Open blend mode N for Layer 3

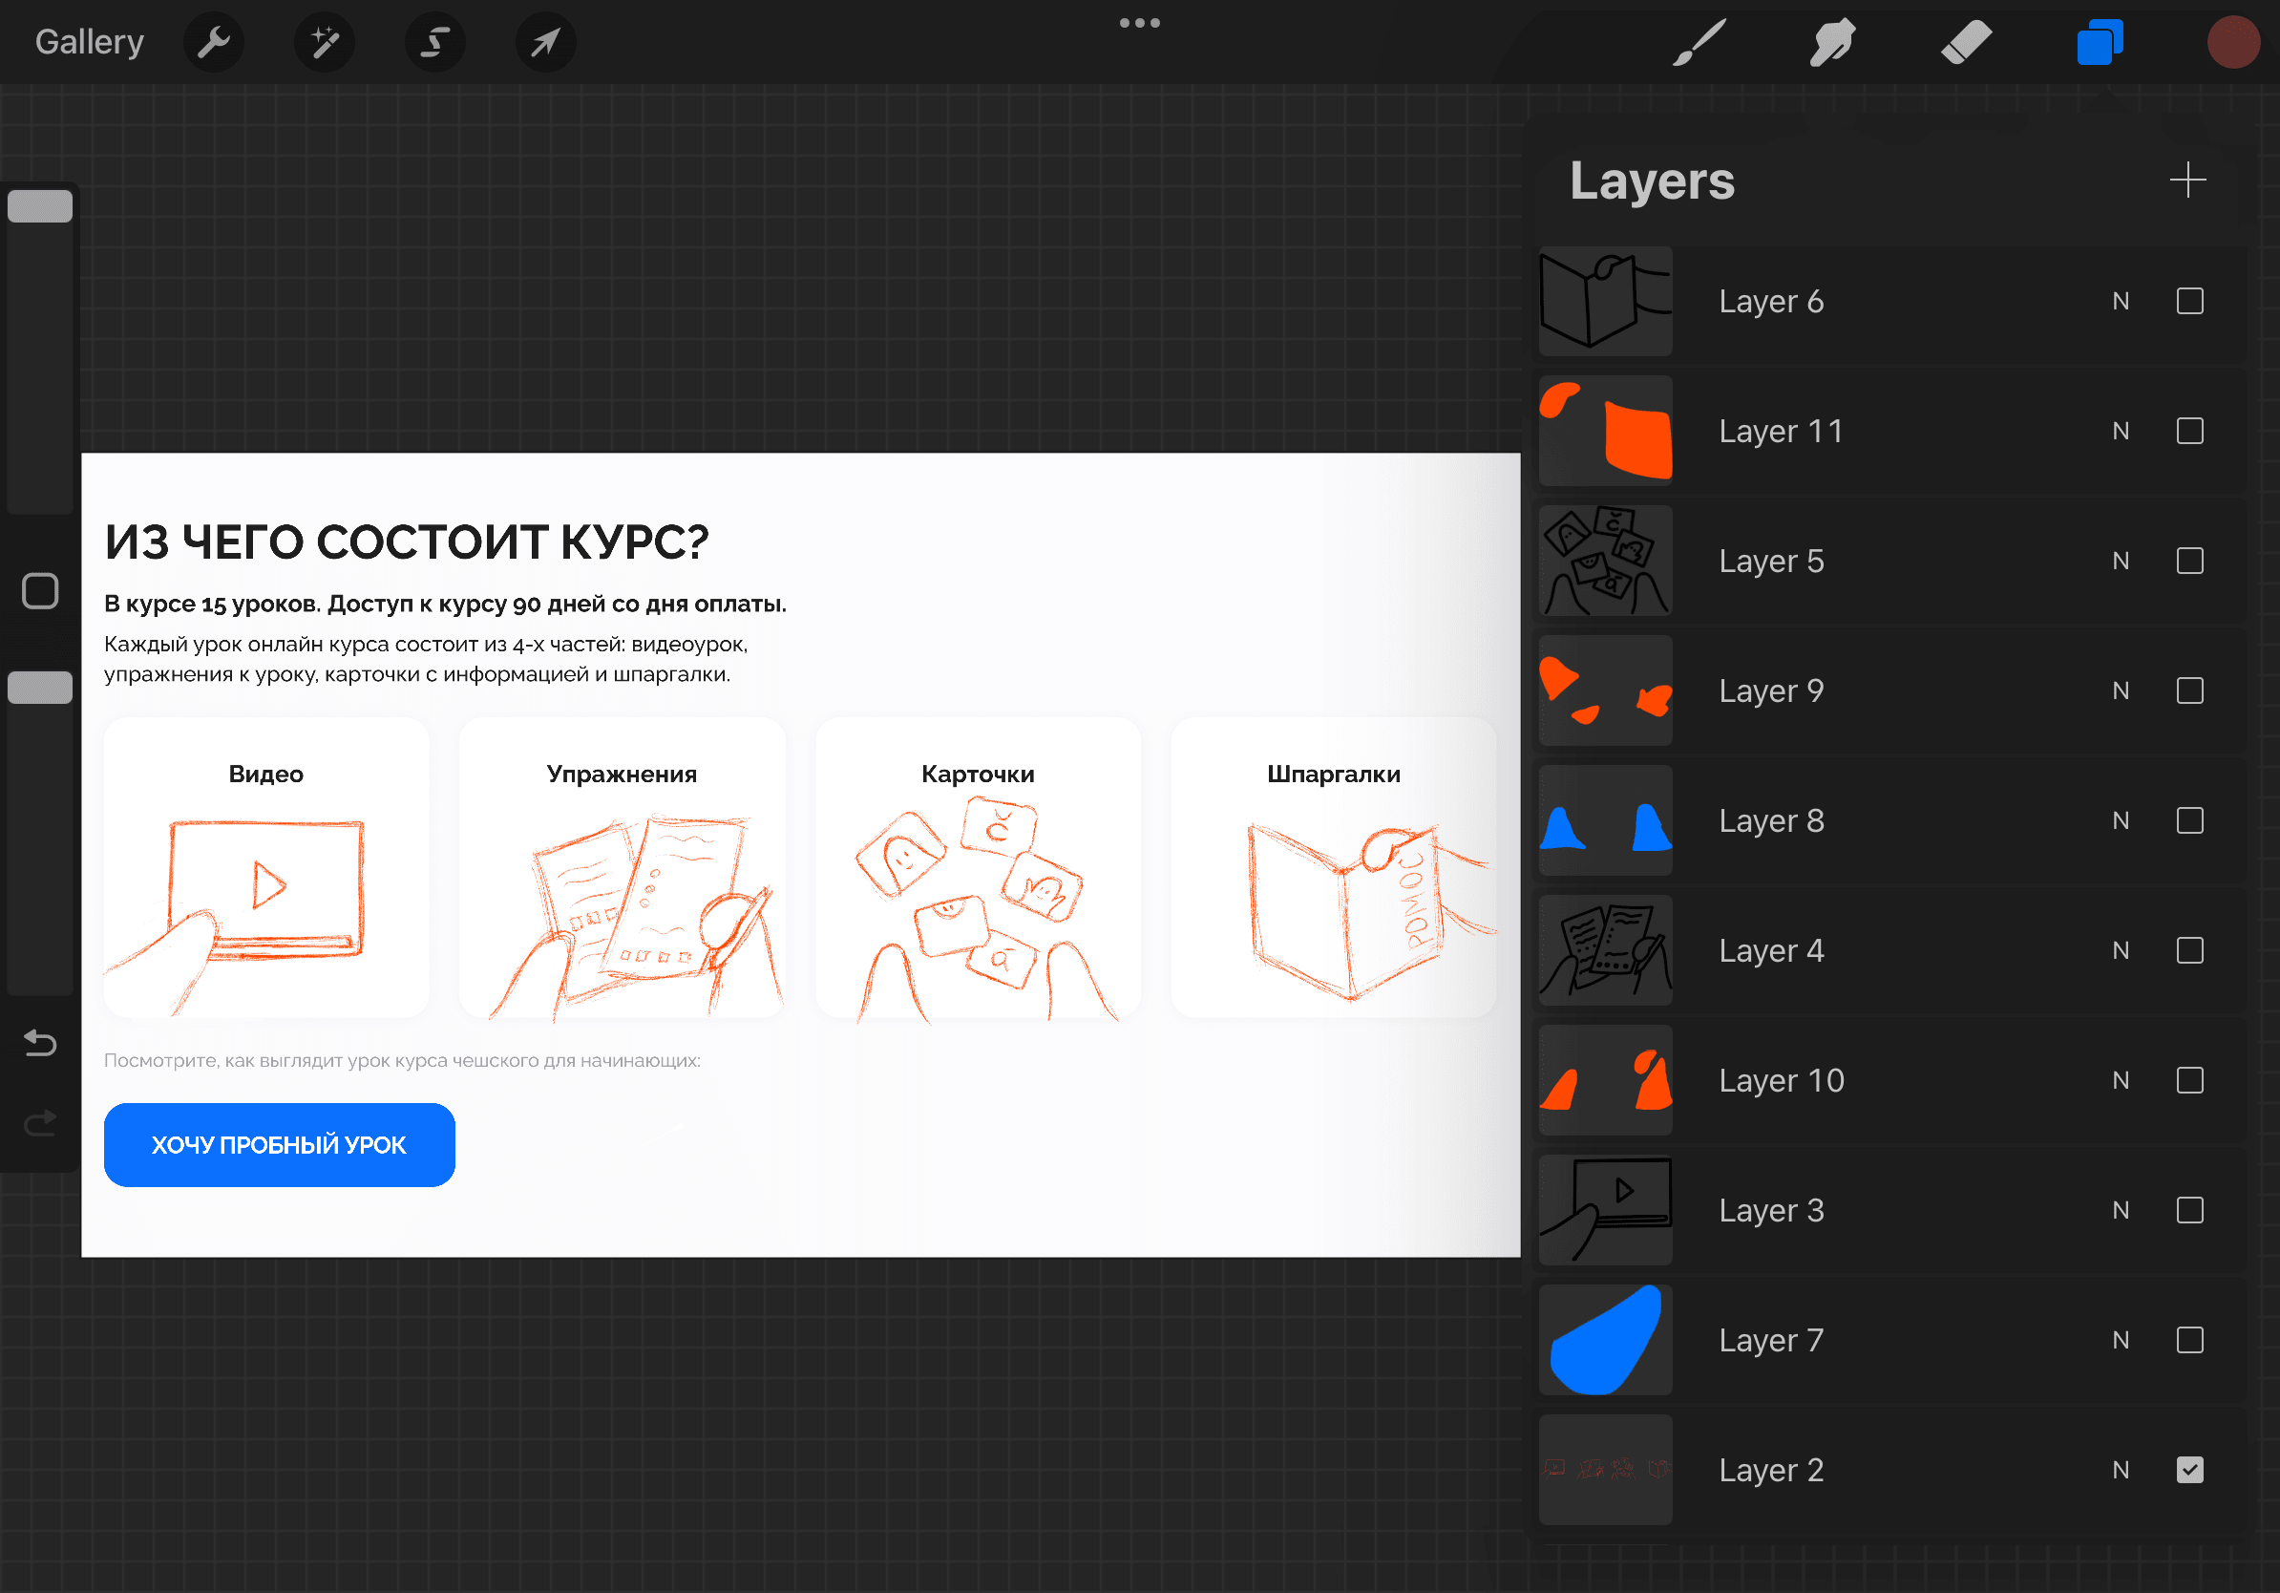coord(2121,1211)
